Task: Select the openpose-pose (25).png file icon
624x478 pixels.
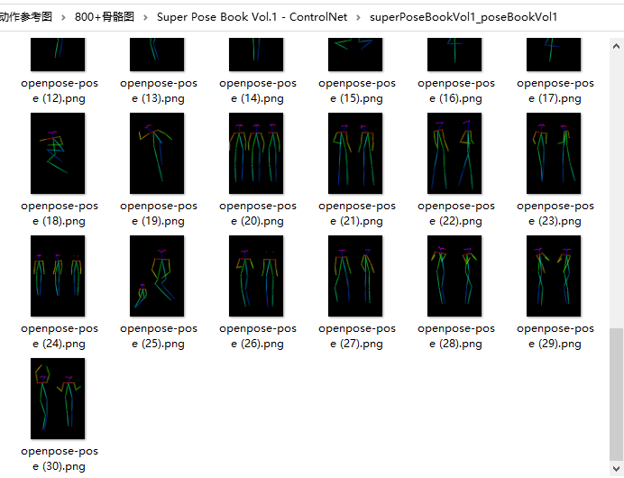Action: click(x=157, y=276)
